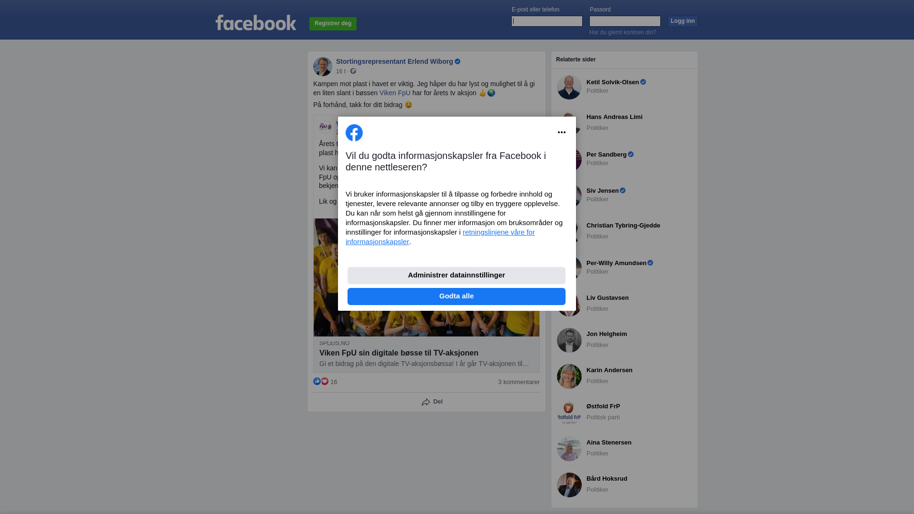914x514 pixels.
Task: Open Erlend Wiborg's profile picture
Action: point(323,67)
